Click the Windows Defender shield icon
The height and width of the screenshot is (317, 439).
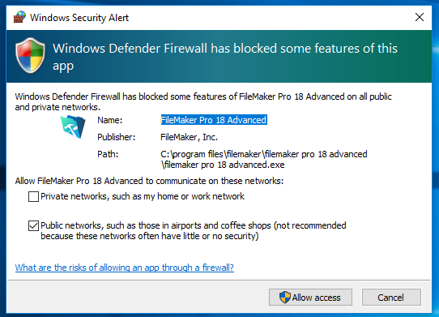coord(30,55)
